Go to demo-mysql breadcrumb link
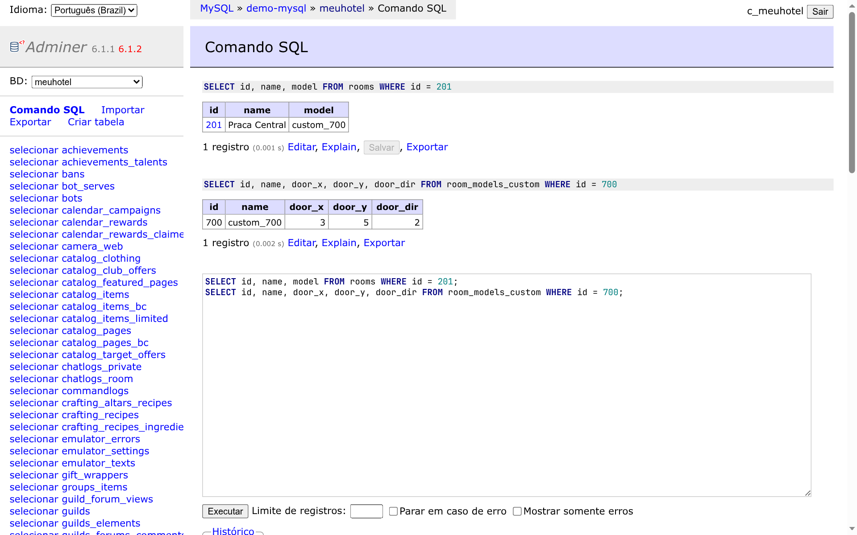 click(x=276, y=8)
